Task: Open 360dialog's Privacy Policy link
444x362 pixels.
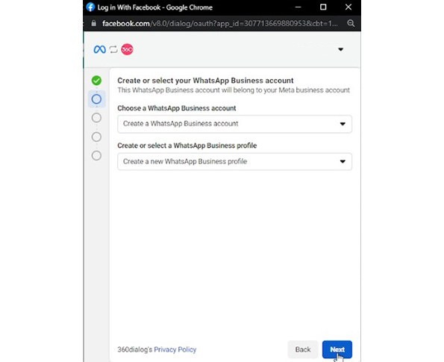Action: point(175,349)
